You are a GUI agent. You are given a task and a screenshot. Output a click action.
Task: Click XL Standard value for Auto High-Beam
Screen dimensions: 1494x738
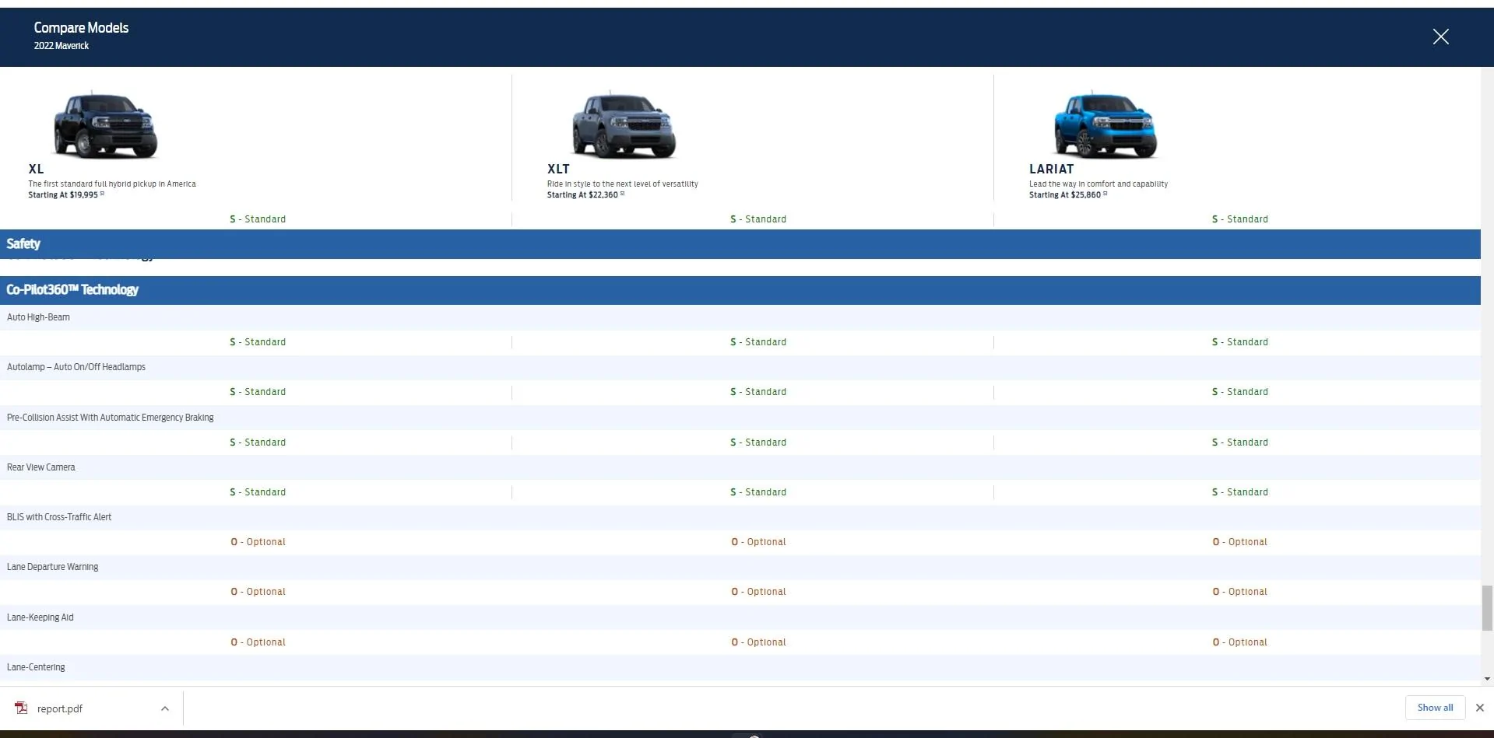pyautogui.click(x=258, y=342)
